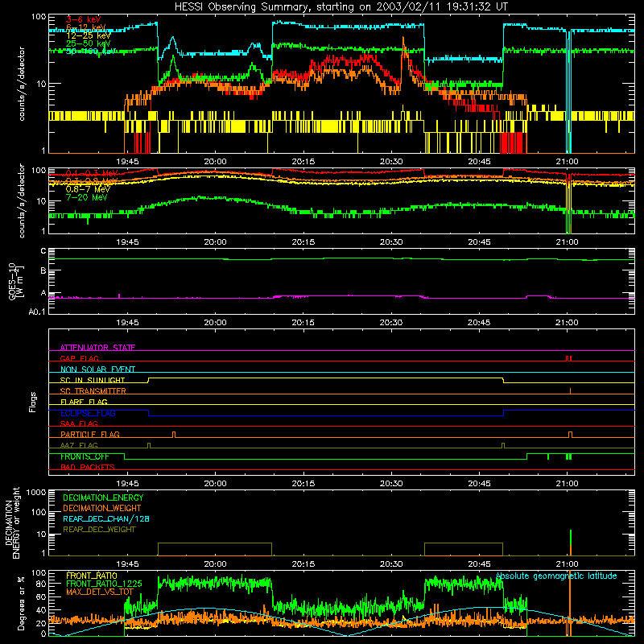Image resolution: width=644 pixels, height=644 pixels.
Task: Select the NON_SOLAR_EVENT flag label
Action: pyautogui.click(x=97, y=369)
